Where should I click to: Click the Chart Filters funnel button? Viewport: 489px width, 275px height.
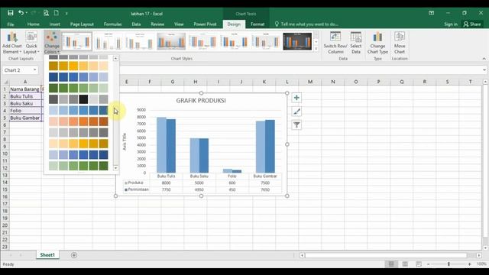coord(296,125)
